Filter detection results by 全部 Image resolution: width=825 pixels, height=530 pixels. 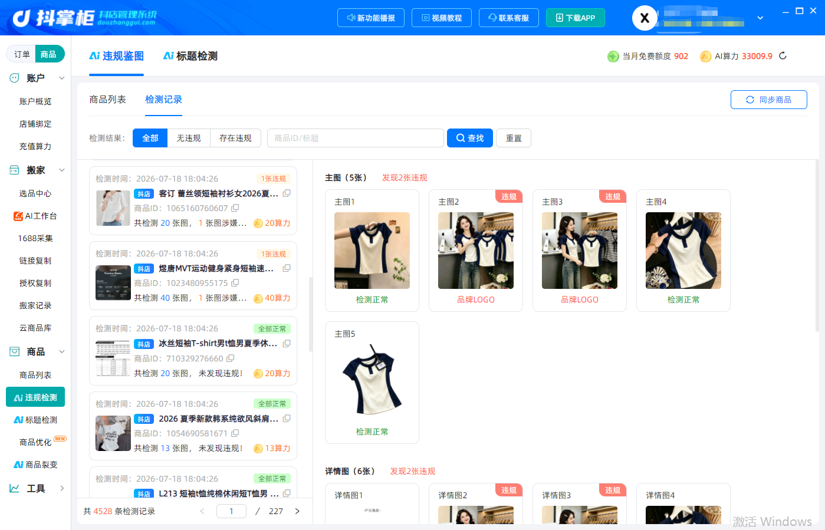coord(150,138)
